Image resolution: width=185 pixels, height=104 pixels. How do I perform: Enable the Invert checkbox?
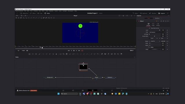coord(149,38)
